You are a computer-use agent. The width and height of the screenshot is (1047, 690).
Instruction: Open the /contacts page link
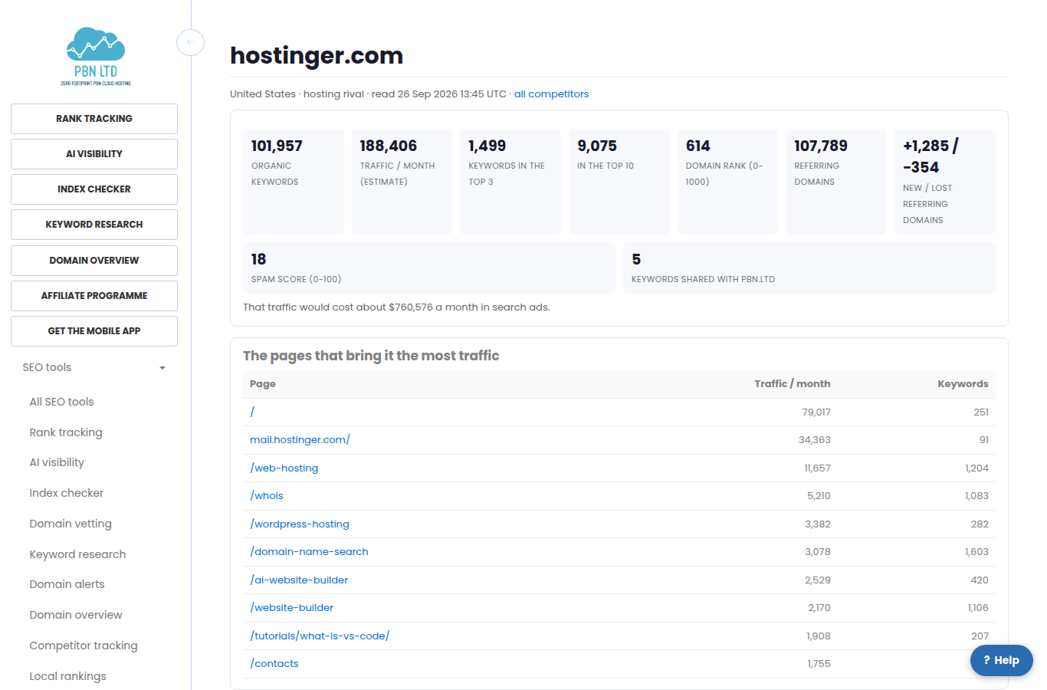click(x=274, y=664)
